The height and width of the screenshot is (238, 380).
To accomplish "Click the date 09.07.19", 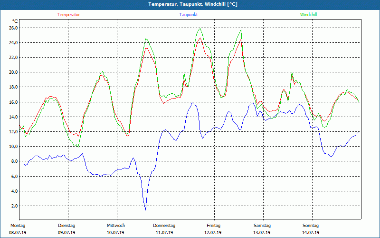I will point(66,233).
